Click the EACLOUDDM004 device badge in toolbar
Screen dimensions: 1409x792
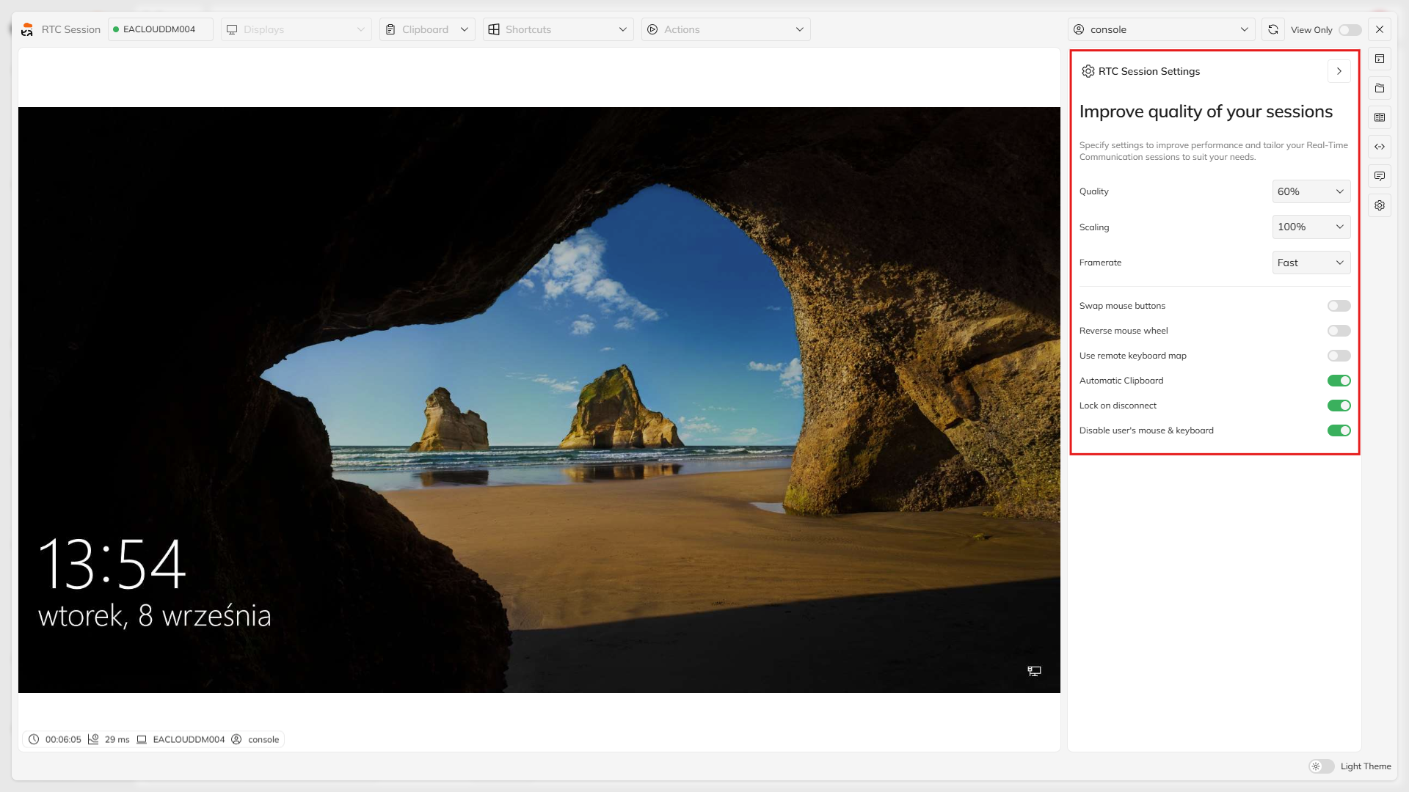pos(160,29)
